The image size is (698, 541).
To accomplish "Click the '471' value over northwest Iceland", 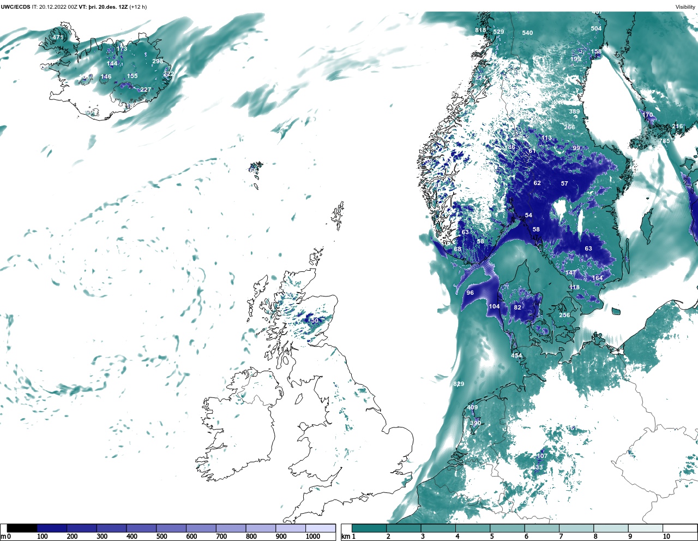I will click(58, 37).
